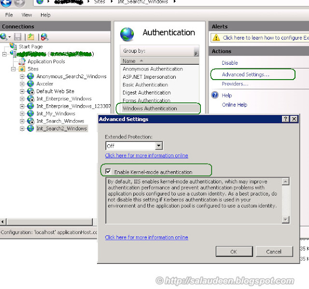Click the forward navigation arrow button

pyautogui.click(x=19, y=3)
